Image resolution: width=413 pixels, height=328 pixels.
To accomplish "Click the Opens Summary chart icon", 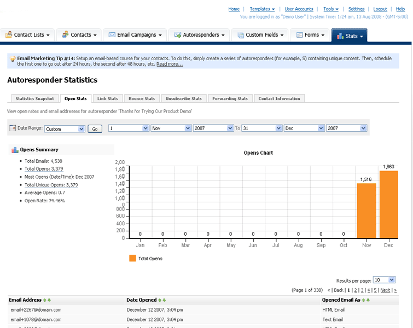I will click(x=15, y=150).
